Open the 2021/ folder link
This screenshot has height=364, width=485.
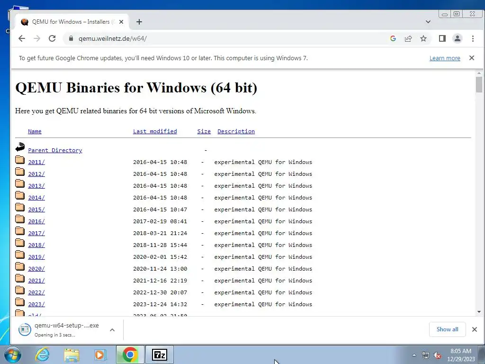tap(36, 281)
